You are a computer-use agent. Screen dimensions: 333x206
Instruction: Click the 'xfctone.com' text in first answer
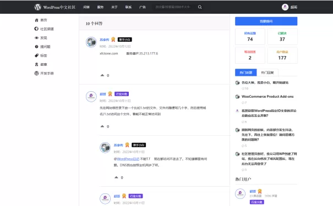click(109, 53)
